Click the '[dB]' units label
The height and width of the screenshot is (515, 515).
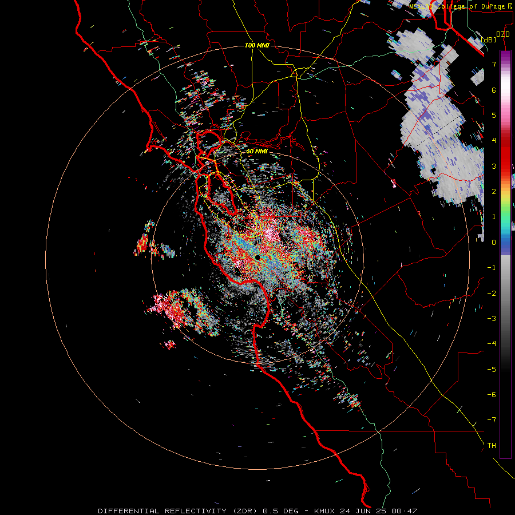click(x=489, y=39)
